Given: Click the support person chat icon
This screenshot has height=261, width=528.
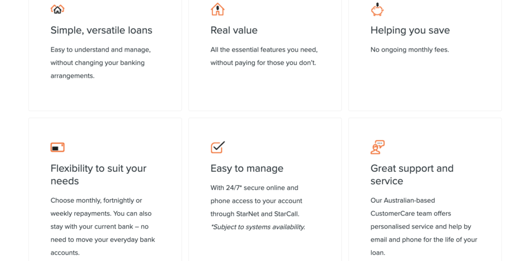Looking at the screenshot, I should [377, 147].
